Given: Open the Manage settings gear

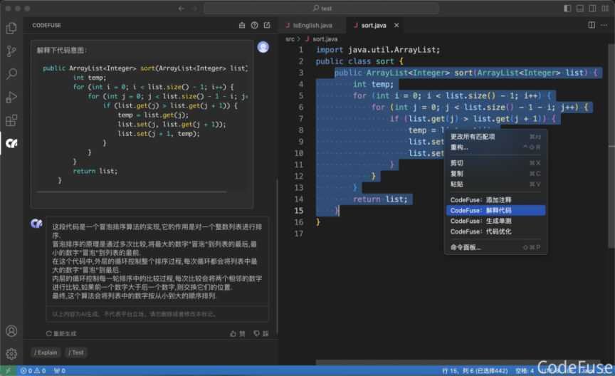Looking at the screenshot, I should (x=11, y=354).
